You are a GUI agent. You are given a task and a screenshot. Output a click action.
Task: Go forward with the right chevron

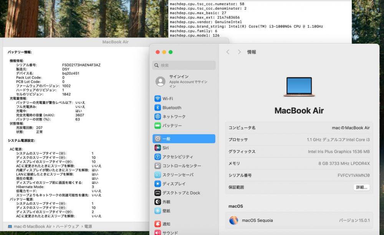pyautogui.click(x=239, y=52)
